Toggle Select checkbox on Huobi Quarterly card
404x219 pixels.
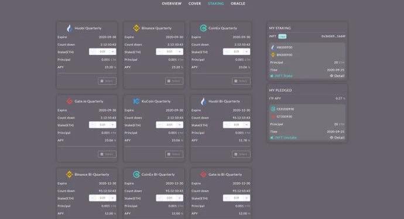[x=107, y=81]
